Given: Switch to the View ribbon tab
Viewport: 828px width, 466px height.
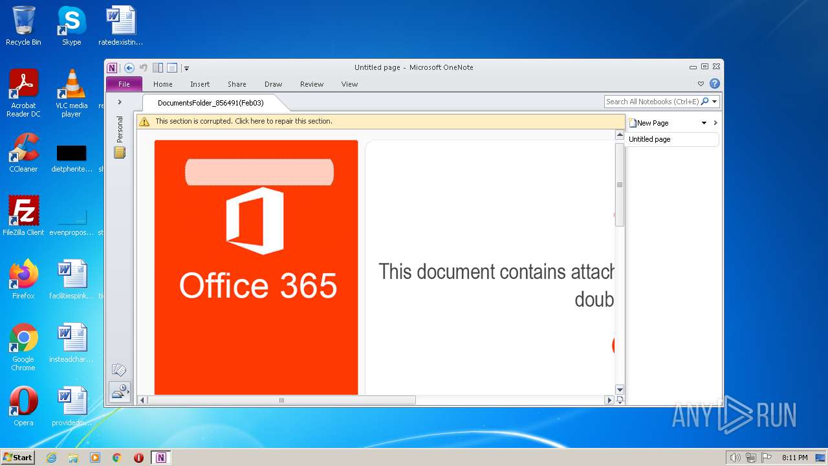Looking at the screenshot, I should click(x=349, y=84).
